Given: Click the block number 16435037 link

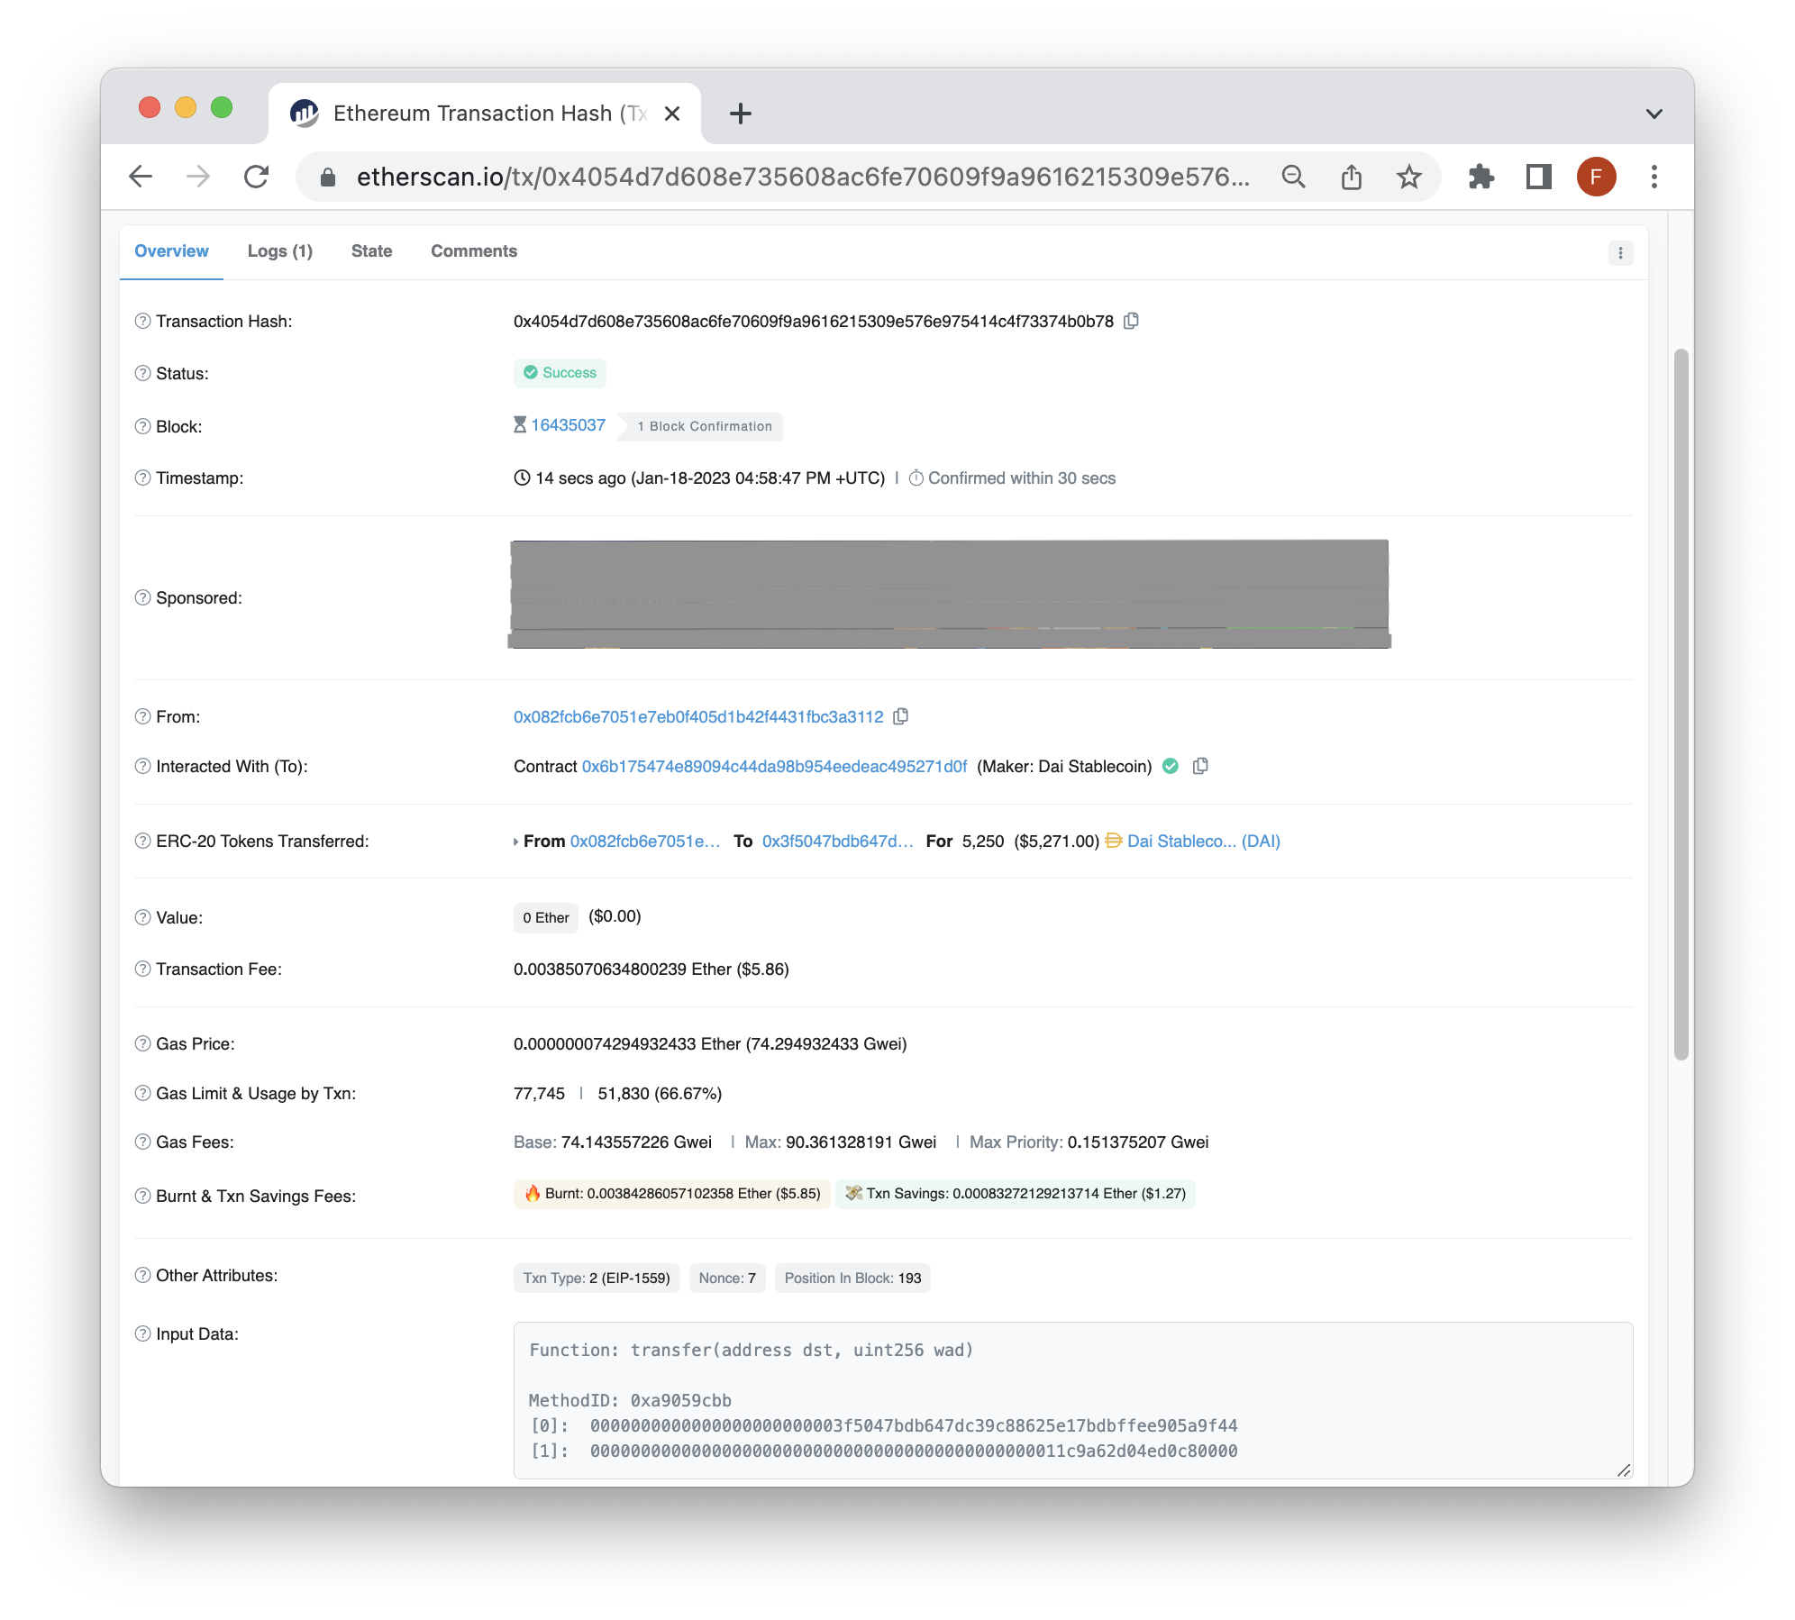Looking at the screenshot, I should 568,423.
